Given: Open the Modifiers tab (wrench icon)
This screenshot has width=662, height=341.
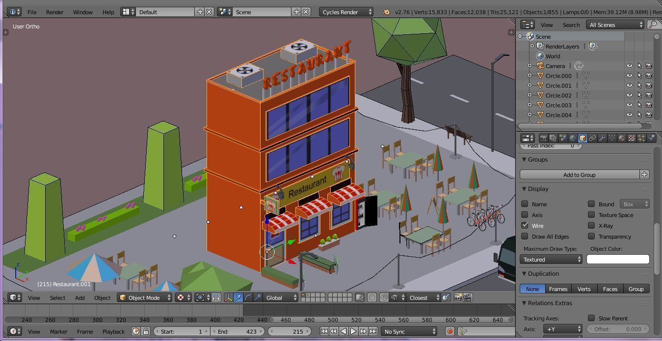Looking at the screenshot, I should click(x=602, y=138).
